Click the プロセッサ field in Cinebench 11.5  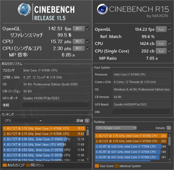(56, 70)
